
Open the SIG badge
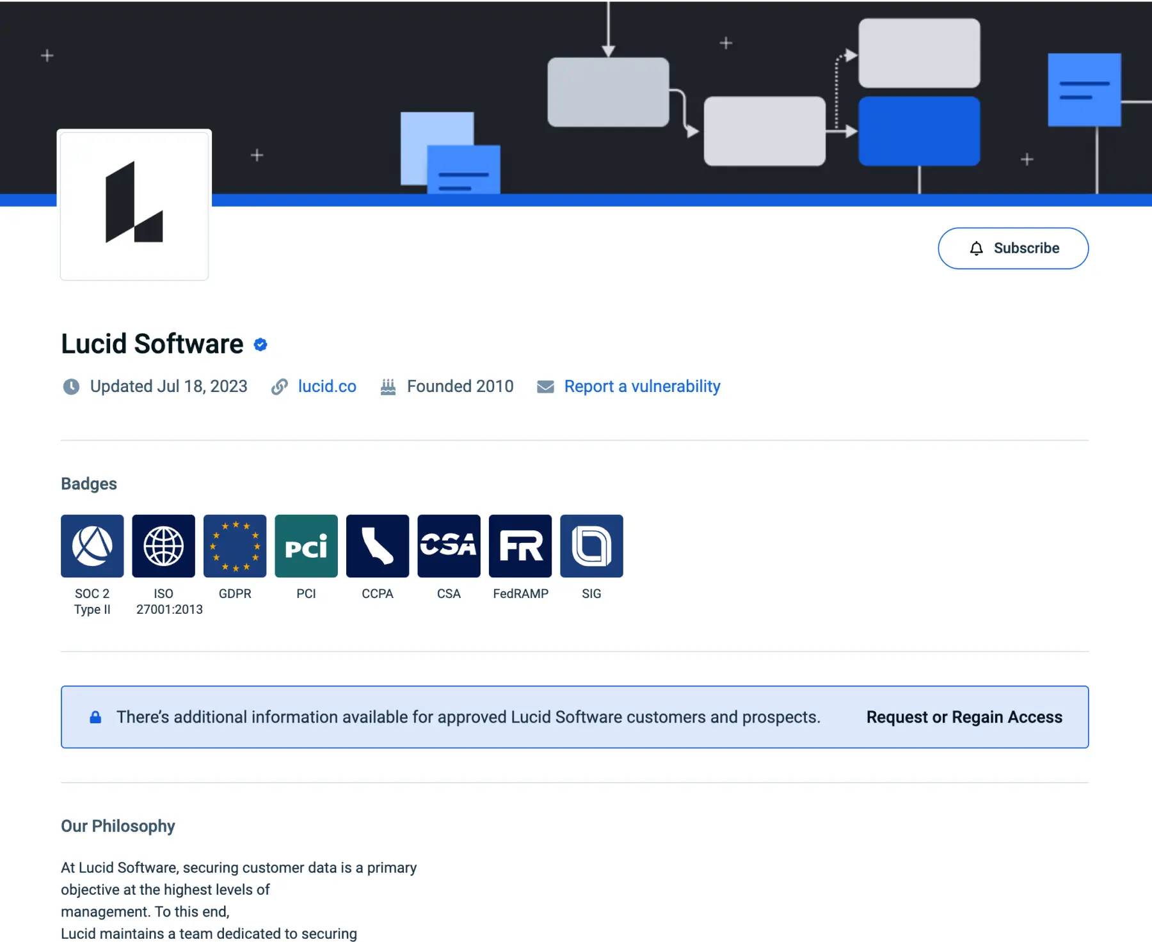click(x=591, y=546)
